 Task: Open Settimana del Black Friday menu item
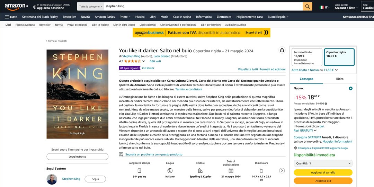click(40, 17)
